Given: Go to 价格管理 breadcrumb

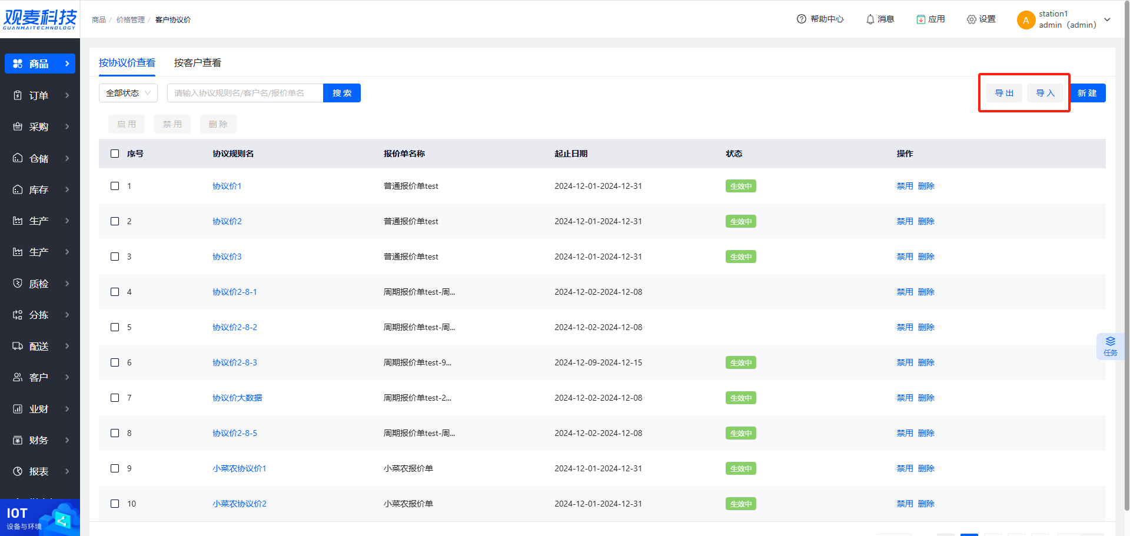Looking at the screenshot, I should click(131, 20).
